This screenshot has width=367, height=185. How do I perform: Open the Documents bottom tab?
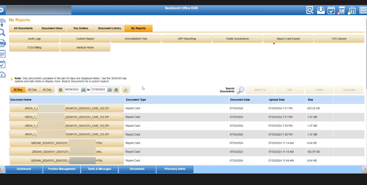[137, 169]
